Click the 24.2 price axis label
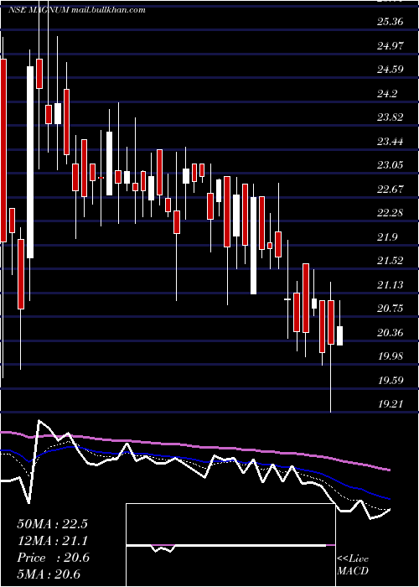This screenshot has width=419, height=587. (388, 94)
